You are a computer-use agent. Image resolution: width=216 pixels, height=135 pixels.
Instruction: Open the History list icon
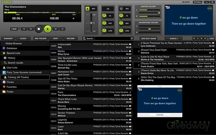(x=5, y=58)
